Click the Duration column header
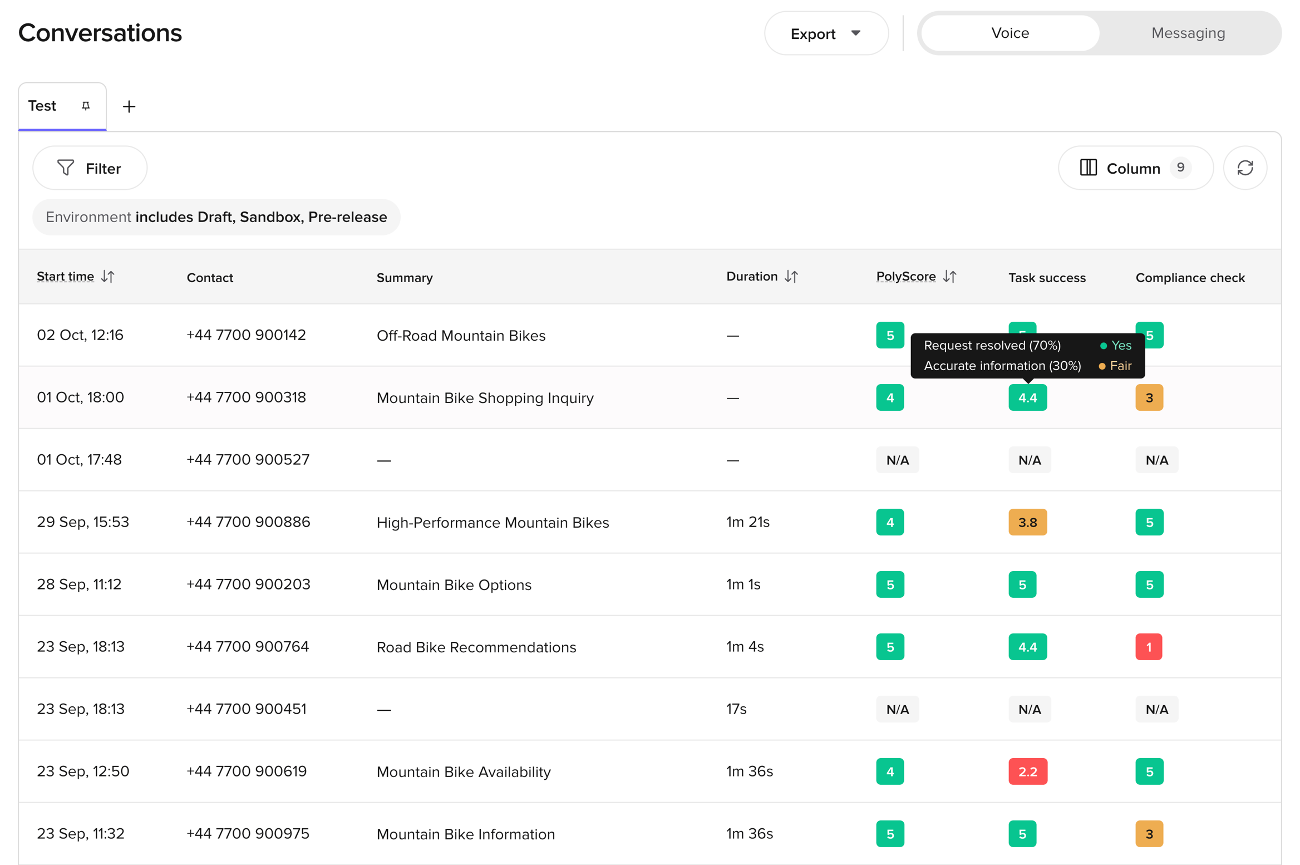 point(752,277)
